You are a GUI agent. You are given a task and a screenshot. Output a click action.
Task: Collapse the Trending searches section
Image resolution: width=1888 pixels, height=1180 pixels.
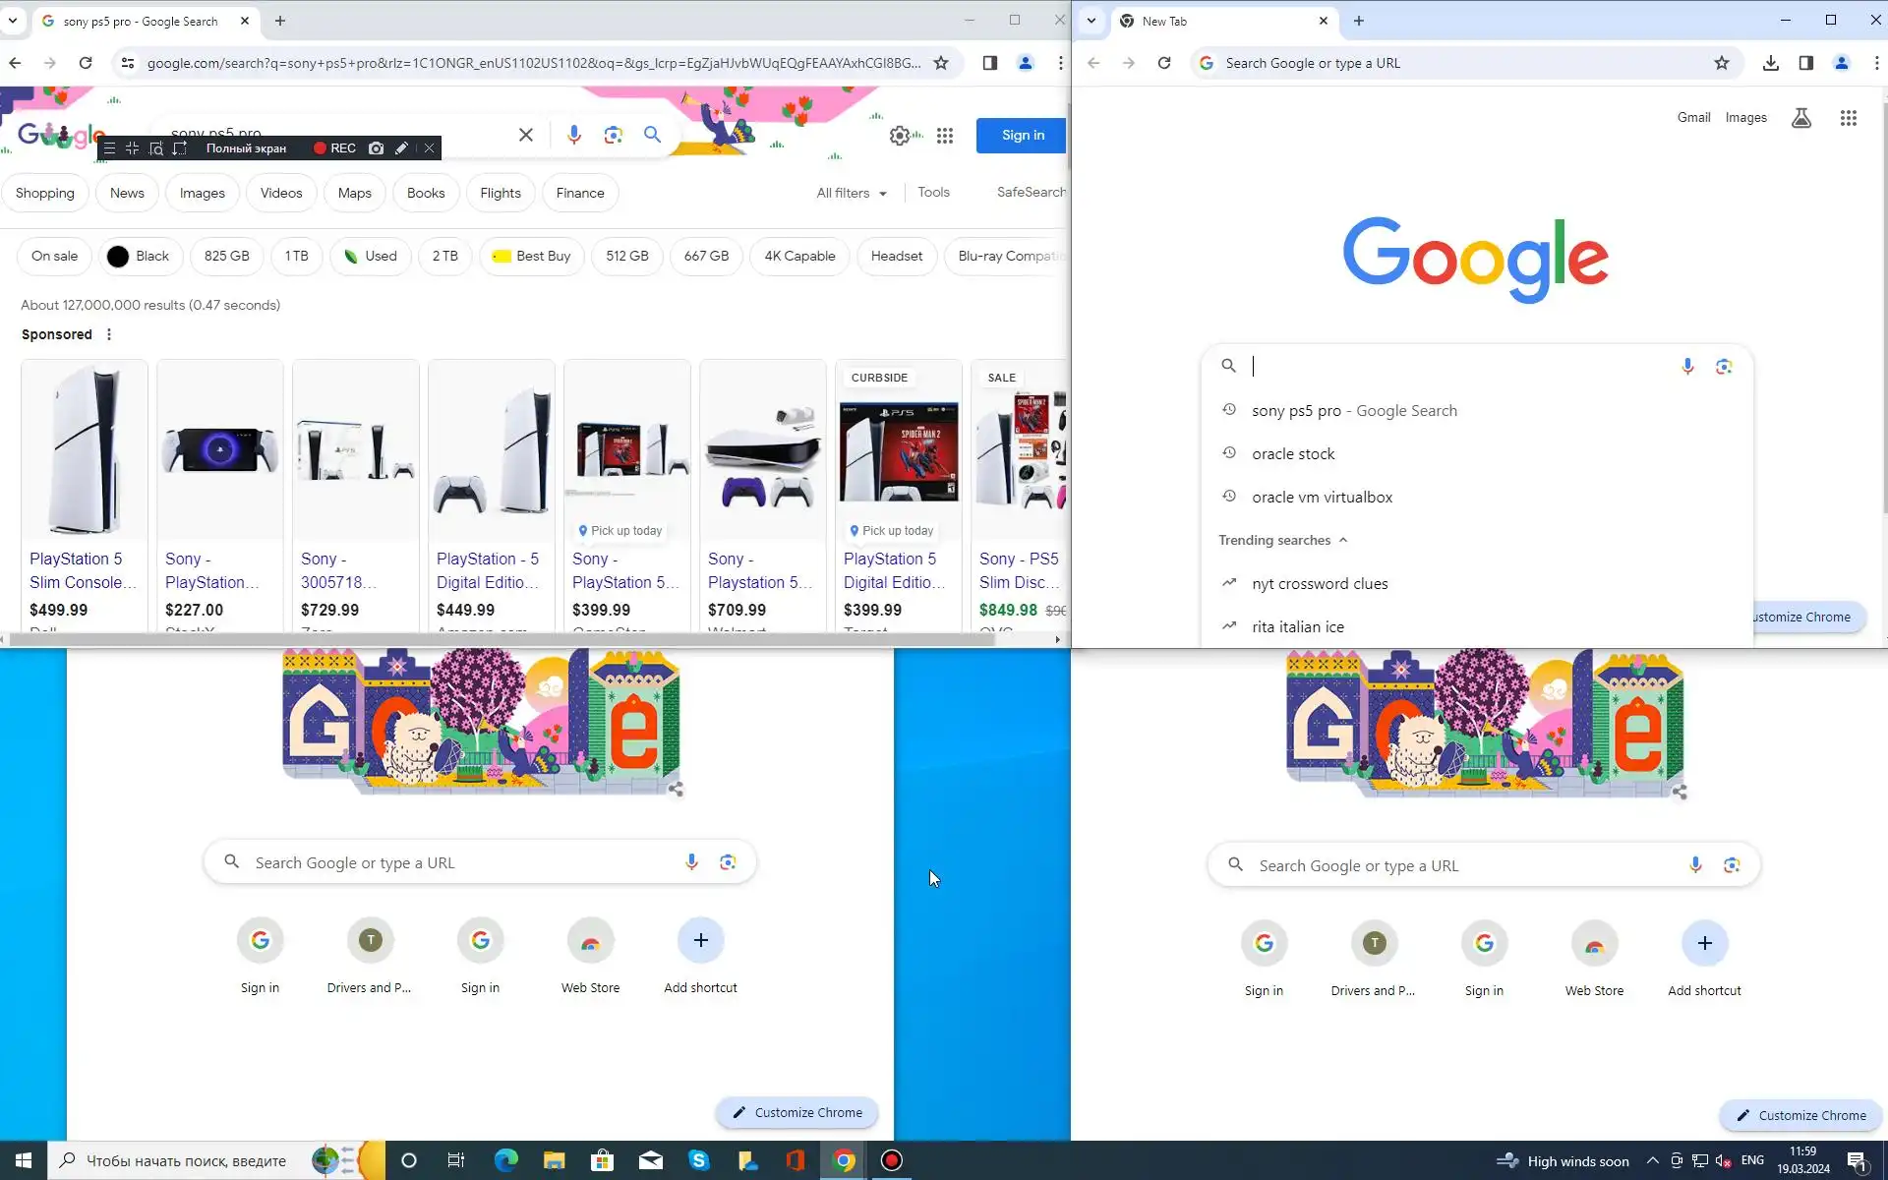tap(1343, 540)
